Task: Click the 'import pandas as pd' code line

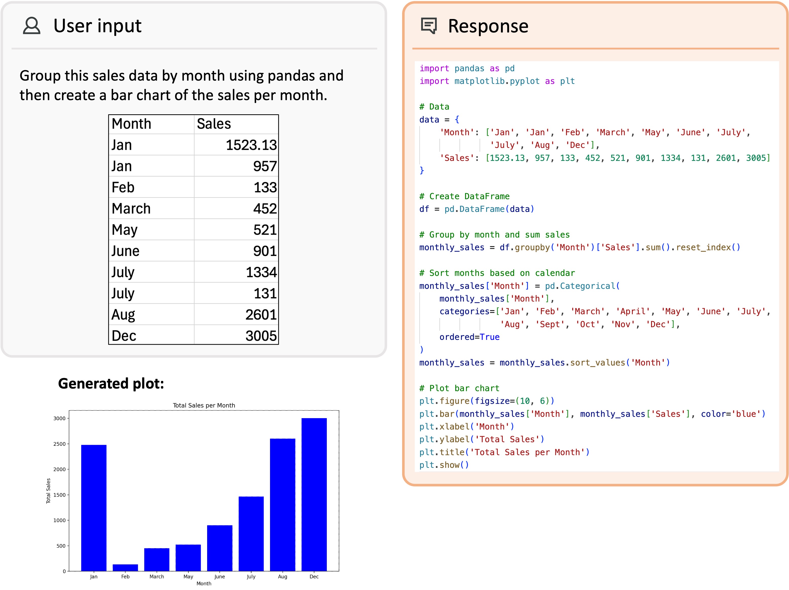Action: point(467,68)
